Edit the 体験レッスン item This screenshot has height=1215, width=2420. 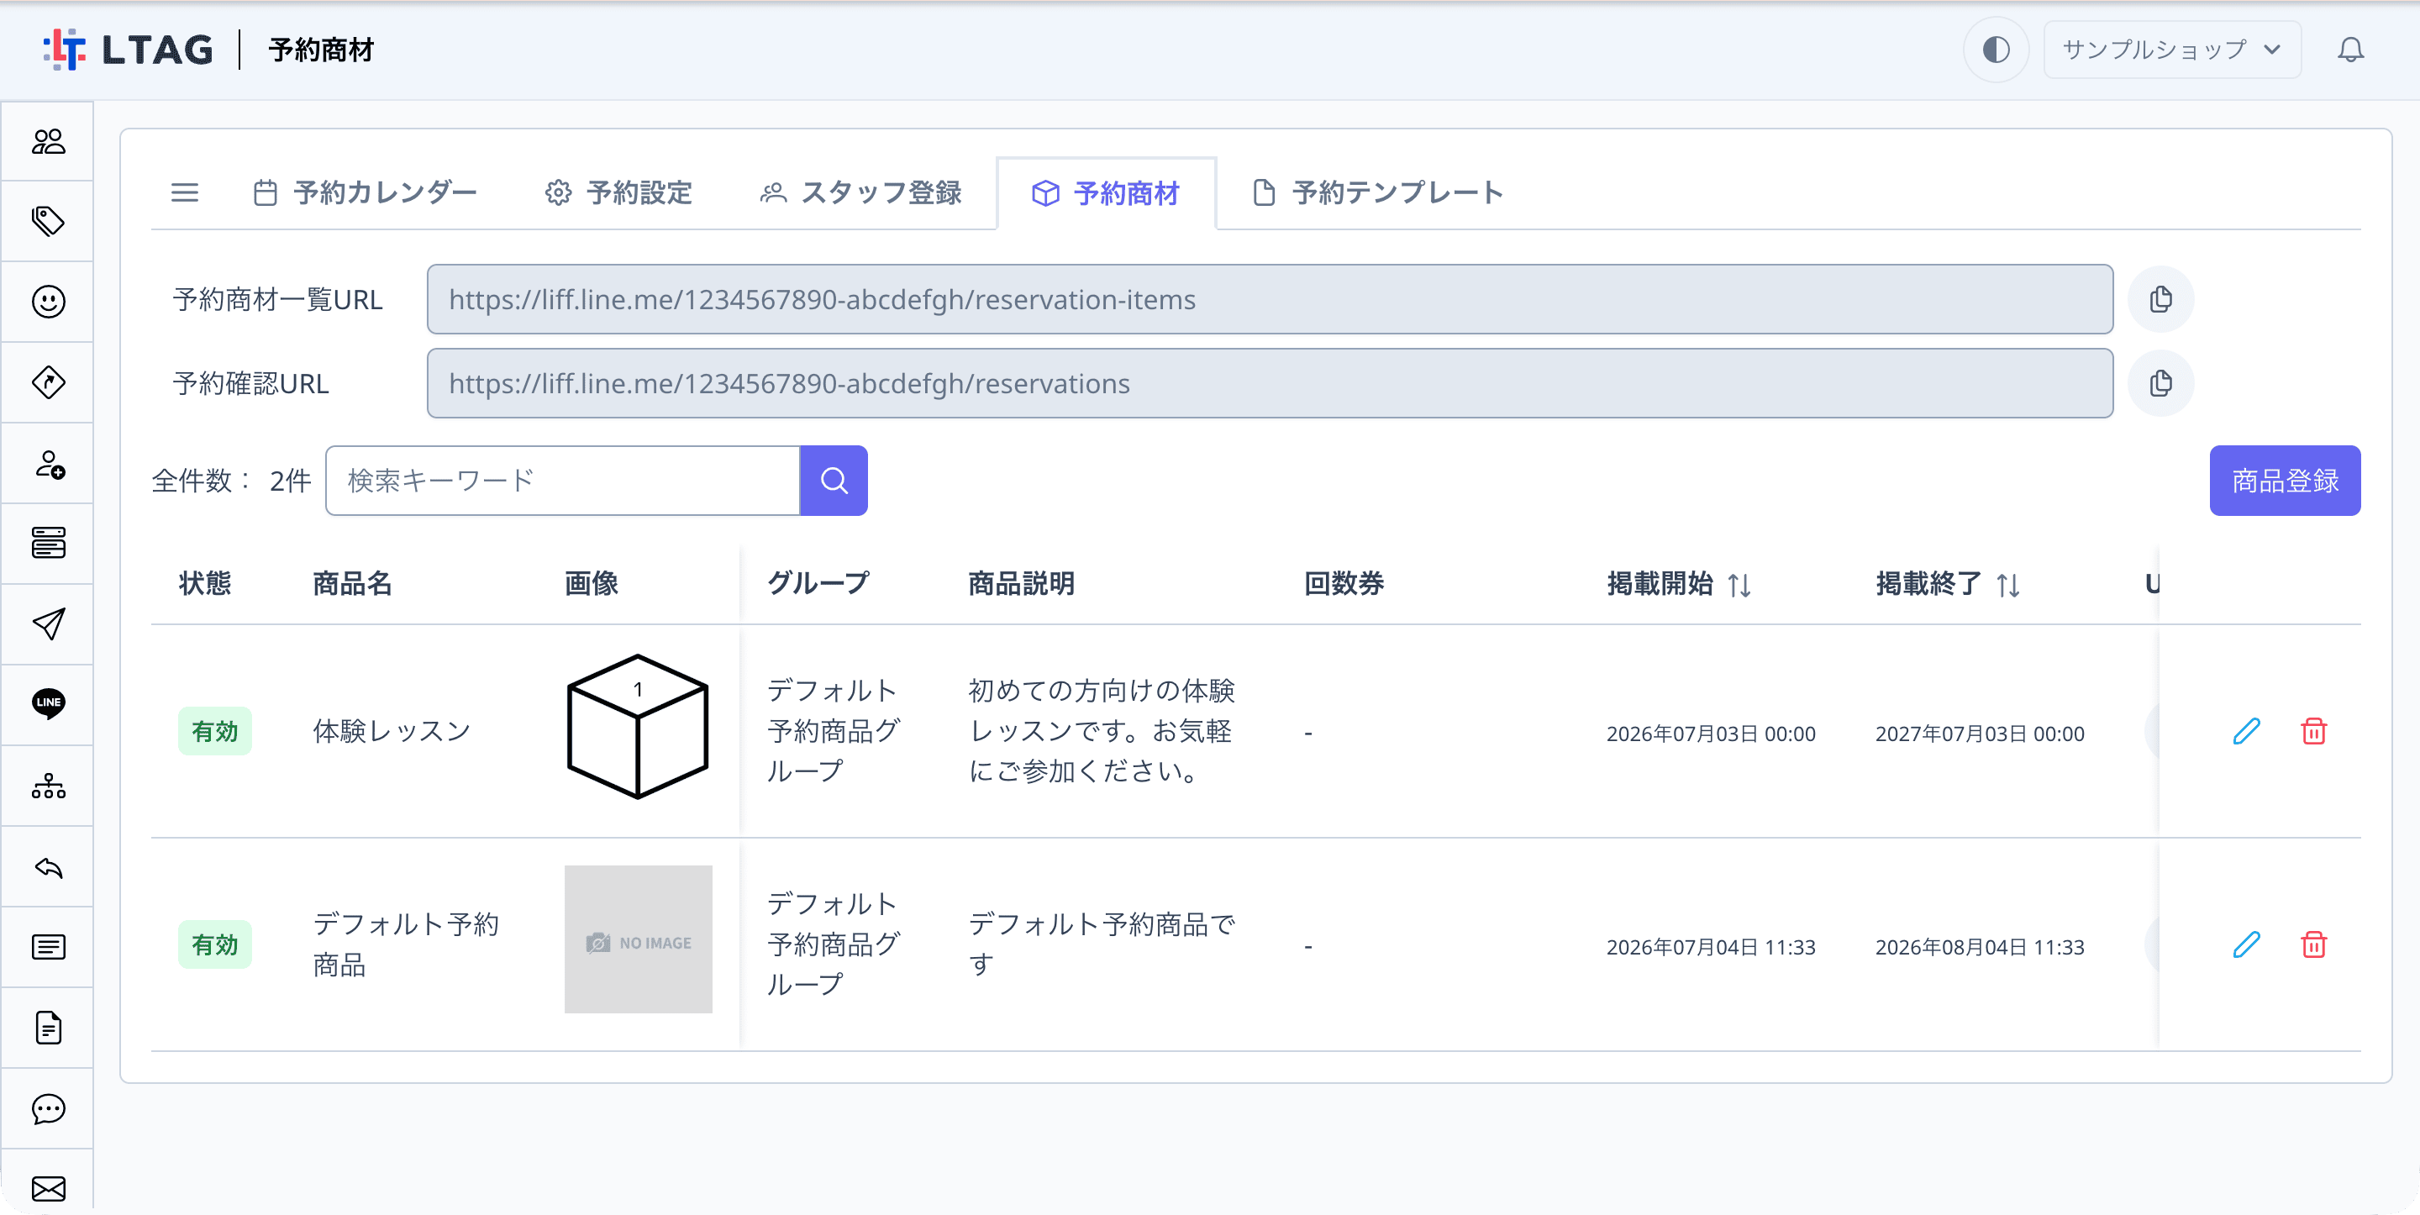2246,731
